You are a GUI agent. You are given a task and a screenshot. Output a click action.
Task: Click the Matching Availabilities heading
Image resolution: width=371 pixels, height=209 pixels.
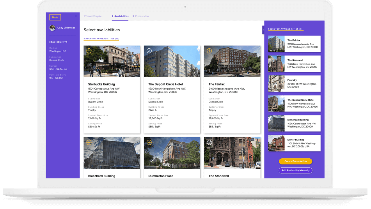(101, 39)
